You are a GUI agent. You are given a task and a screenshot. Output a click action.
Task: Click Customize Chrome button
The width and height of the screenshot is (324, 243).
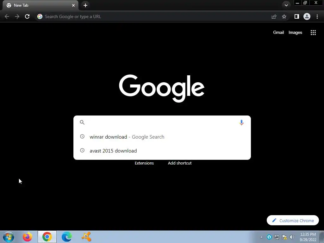point(293,220)
